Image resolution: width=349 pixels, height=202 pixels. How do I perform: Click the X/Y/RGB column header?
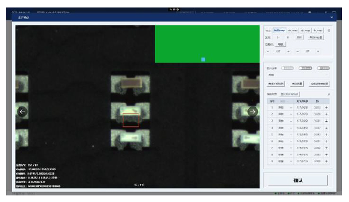pos(302,101)
